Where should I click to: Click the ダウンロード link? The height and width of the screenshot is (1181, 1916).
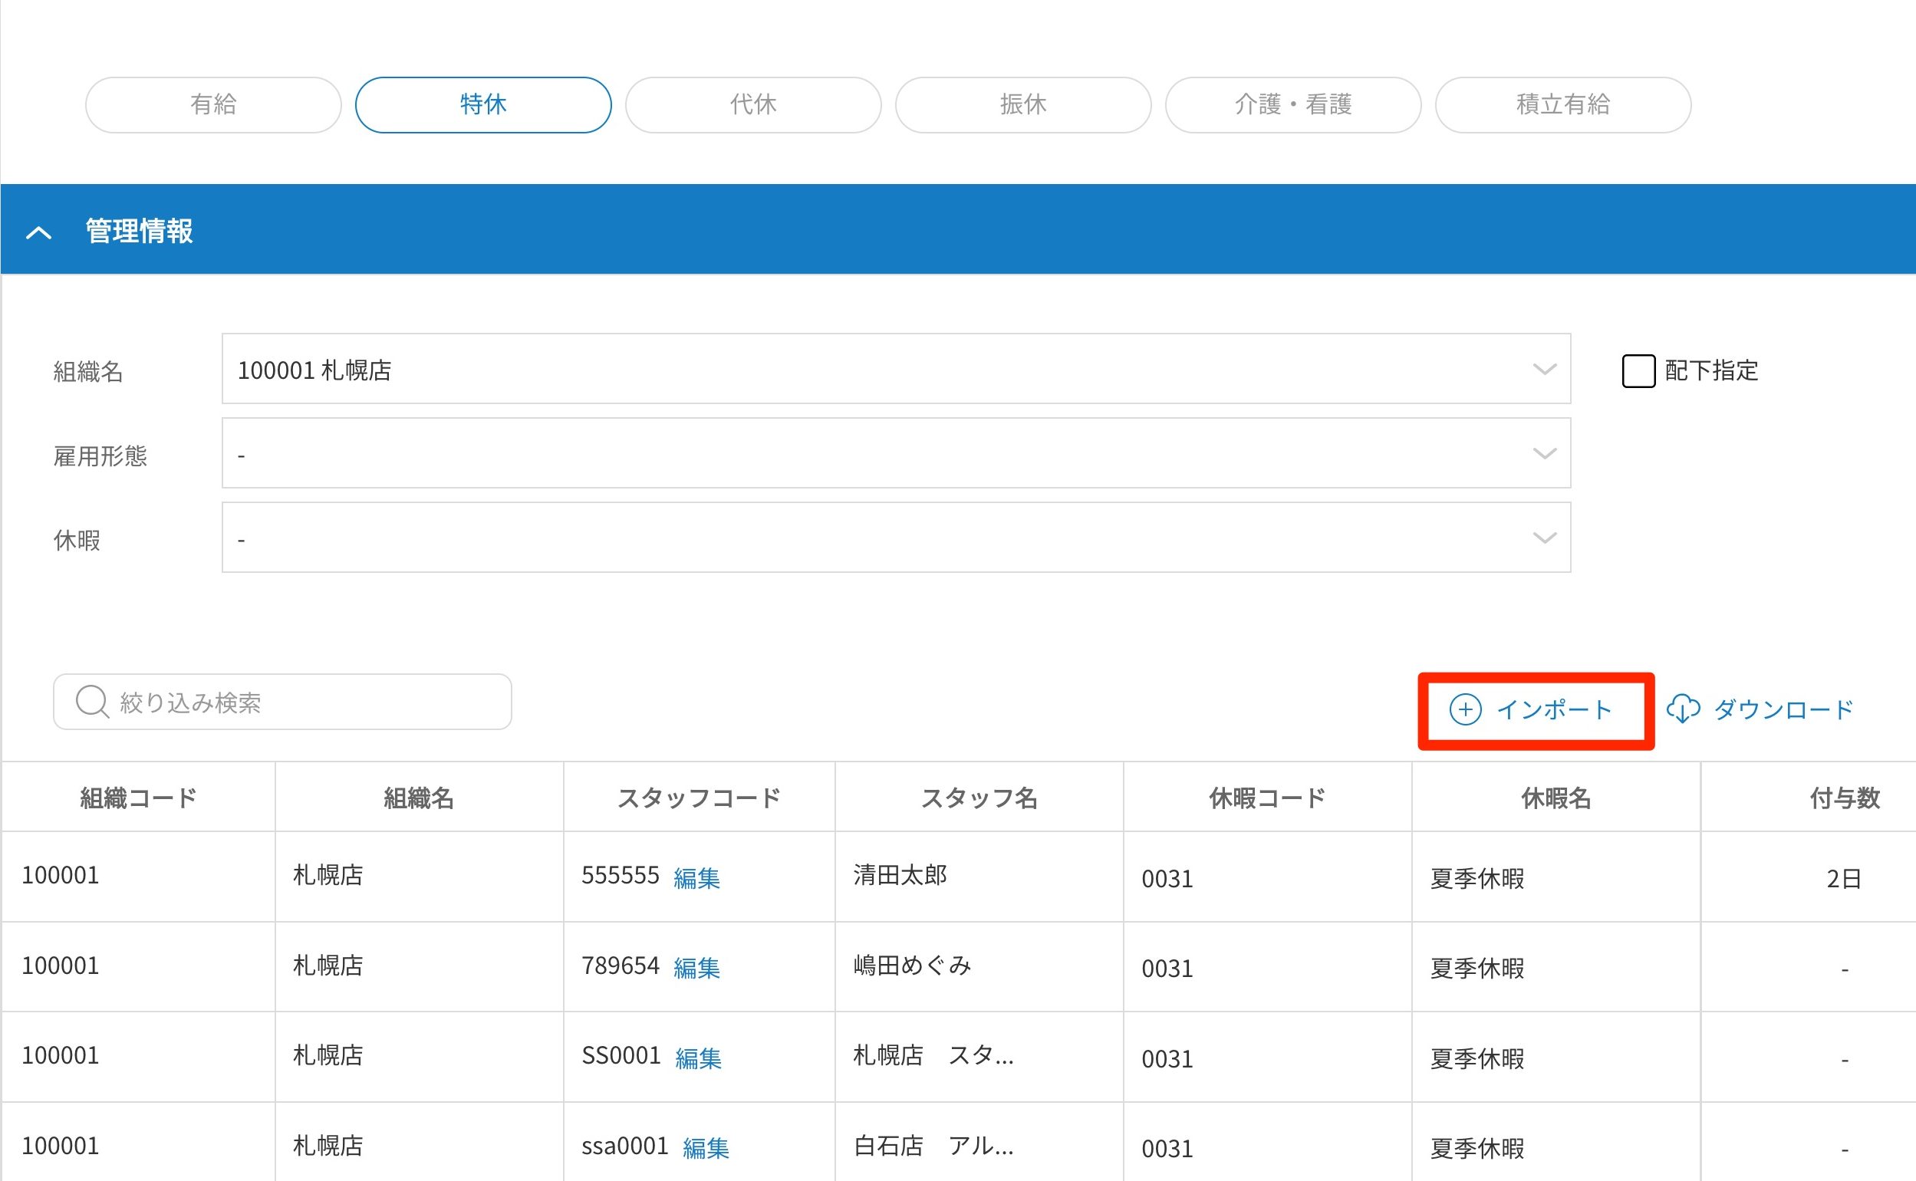click(x=1783, y=709)
